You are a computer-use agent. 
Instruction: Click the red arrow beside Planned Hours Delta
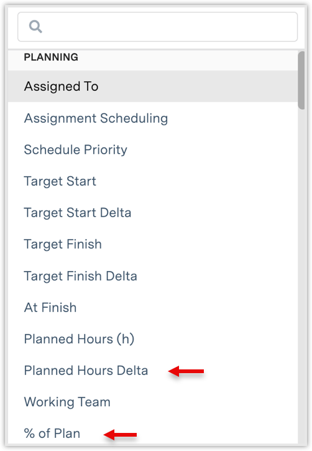pyautogui.click(x=186, y=371)
